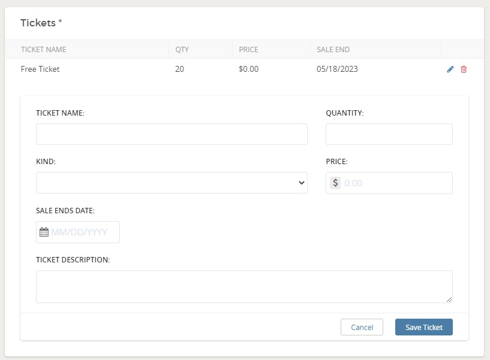Edit the Free Ticket entry with pencil icon

(450, 69)
